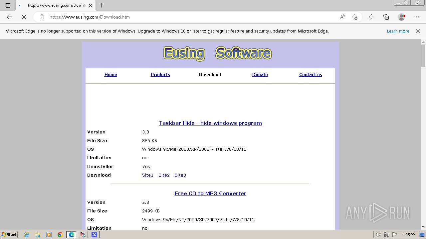The width and height of the screenshot is (426, 239).
Task: Launch Internet Explorer from taskbar
Action: pyautogui.click(x=27, y=235)
